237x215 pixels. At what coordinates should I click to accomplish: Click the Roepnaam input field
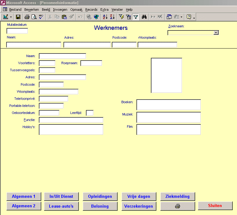point(91,63)
